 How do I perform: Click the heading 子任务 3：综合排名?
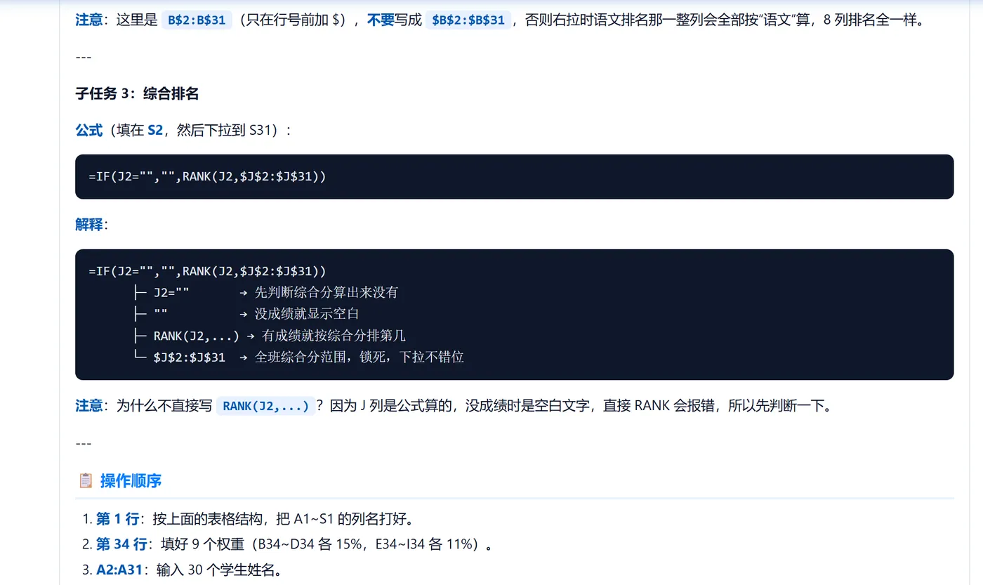pos(137,93)
